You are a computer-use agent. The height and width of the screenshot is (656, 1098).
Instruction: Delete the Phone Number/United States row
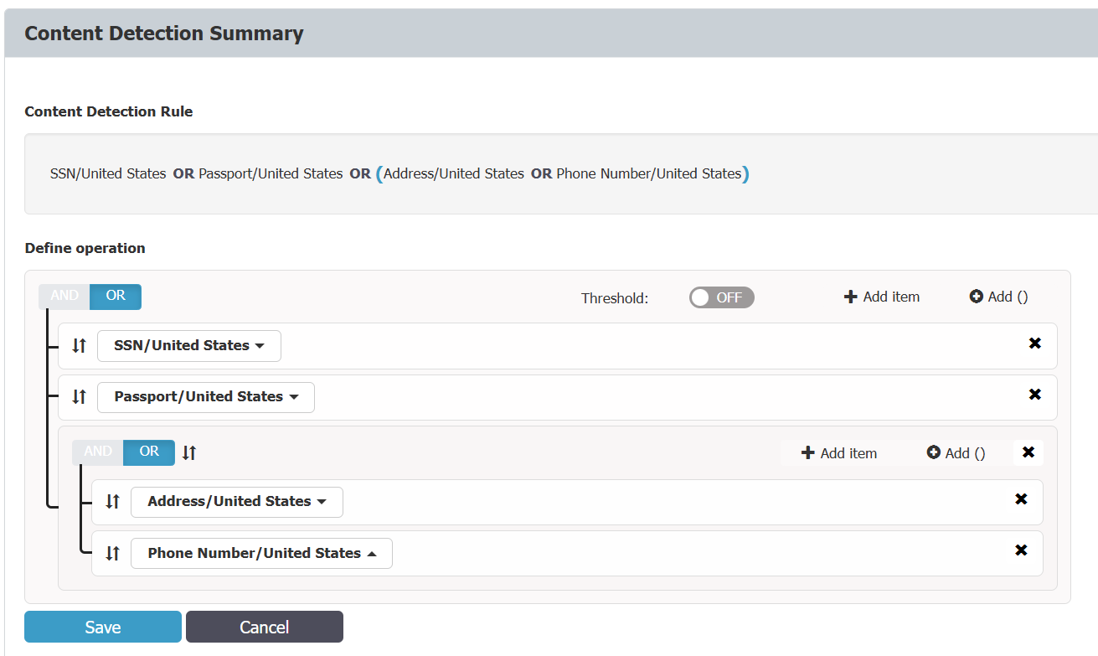(1021, 550)
